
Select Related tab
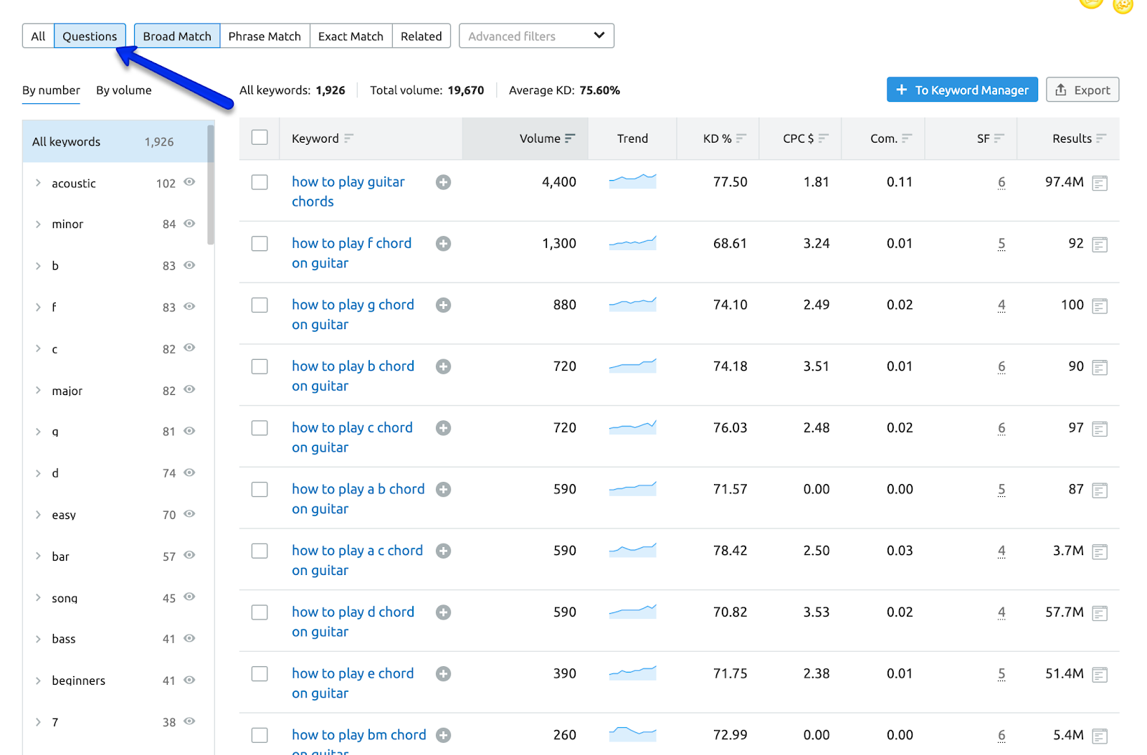point(422,36)
